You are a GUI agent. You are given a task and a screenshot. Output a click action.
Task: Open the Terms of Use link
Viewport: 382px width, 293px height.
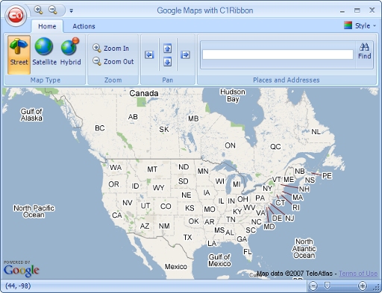click(358, 274)
